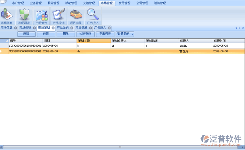Close the 市场信息 document tab
The width and height of the screenshot is (245, 150).
tap(15, 28)
